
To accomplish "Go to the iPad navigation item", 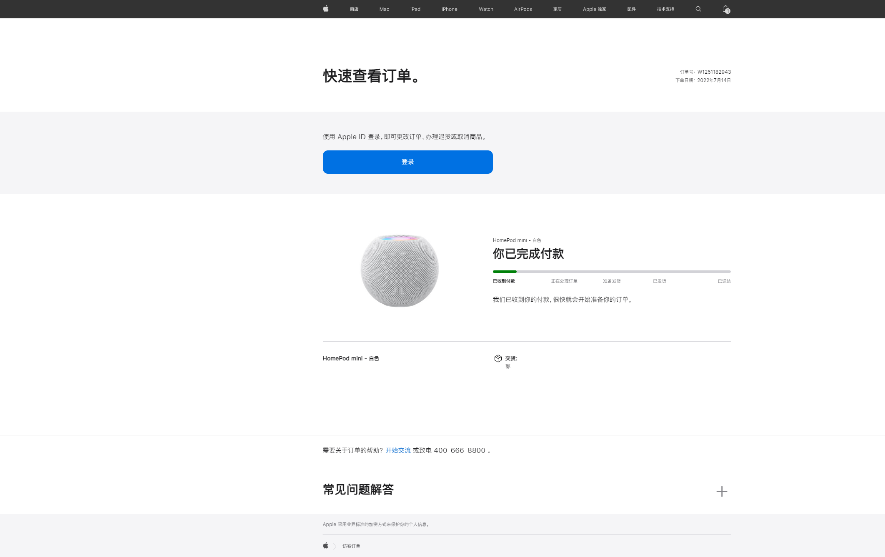I will (415, 9).
